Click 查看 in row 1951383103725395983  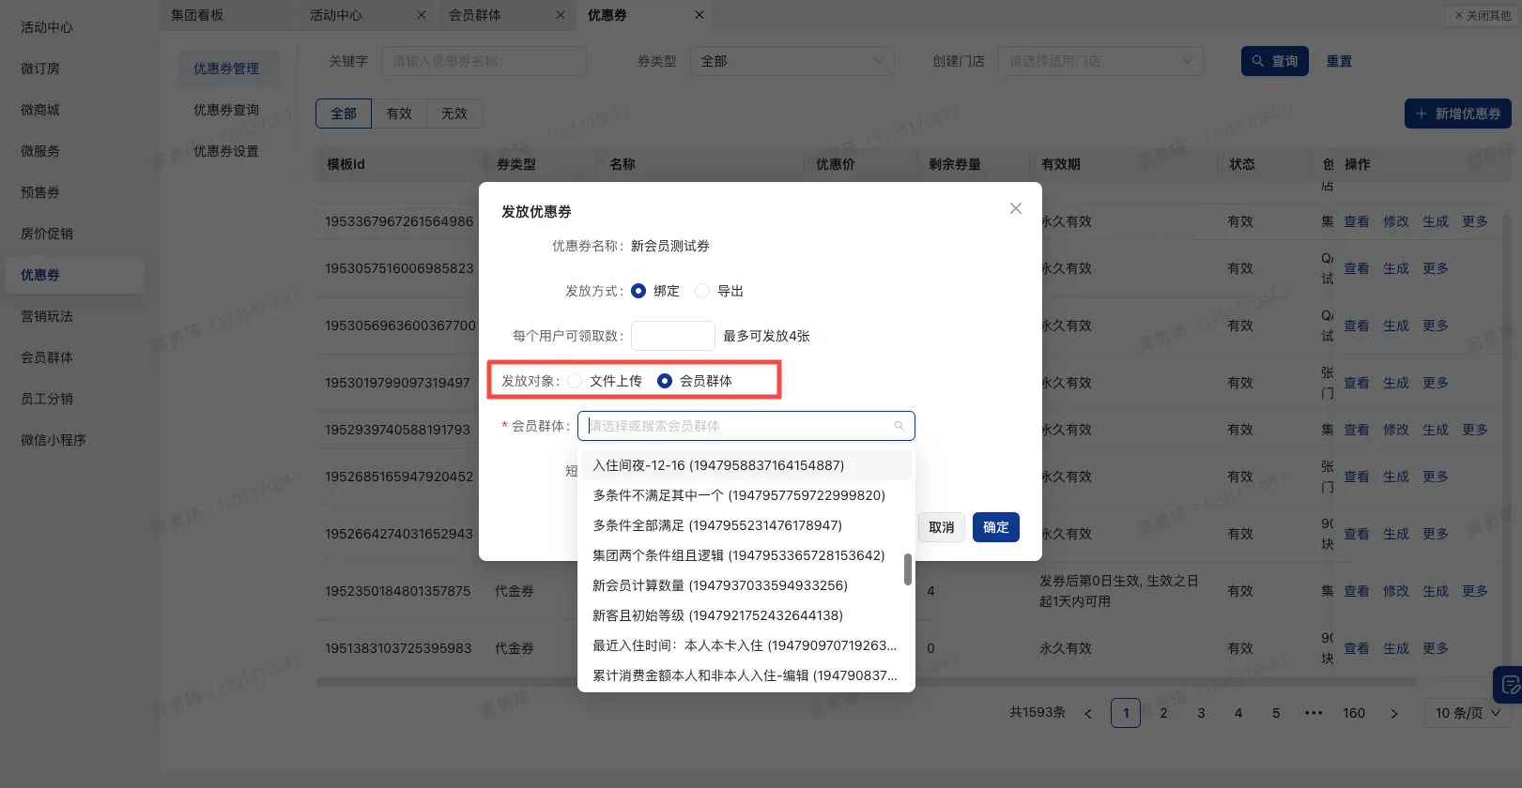point(1357,648)
